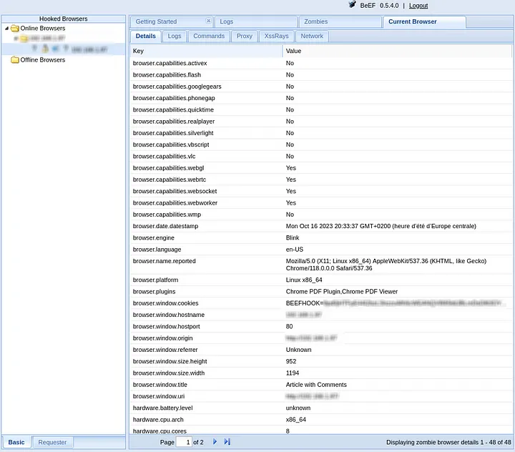515x452 pixels.
Task: Click the Article with Comments title value
Action: pos(316,385)
